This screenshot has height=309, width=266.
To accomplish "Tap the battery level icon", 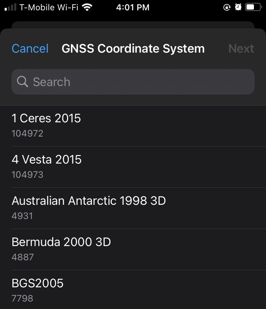I will (x=253, y=7).
